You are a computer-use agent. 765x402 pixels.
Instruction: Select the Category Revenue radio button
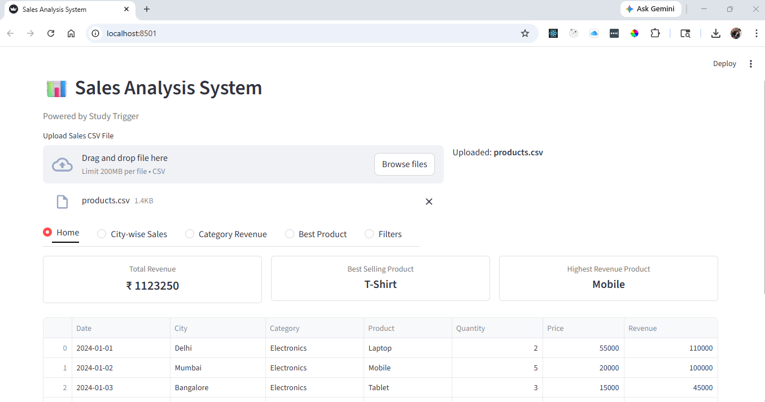190,234
